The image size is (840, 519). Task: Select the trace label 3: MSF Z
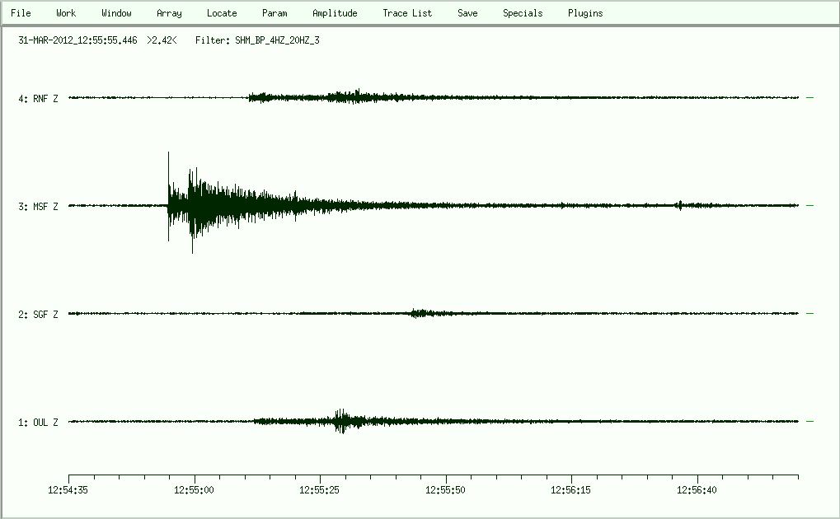point(38,207)
